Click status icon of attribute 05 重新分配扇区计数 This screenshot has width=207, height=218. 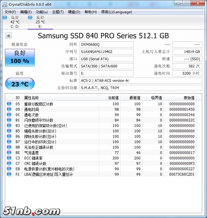click(9, 104)
